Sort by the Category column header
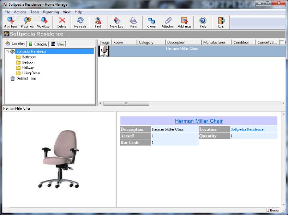The width and height of the screenshot is (288, 215). tap(151, 42)
